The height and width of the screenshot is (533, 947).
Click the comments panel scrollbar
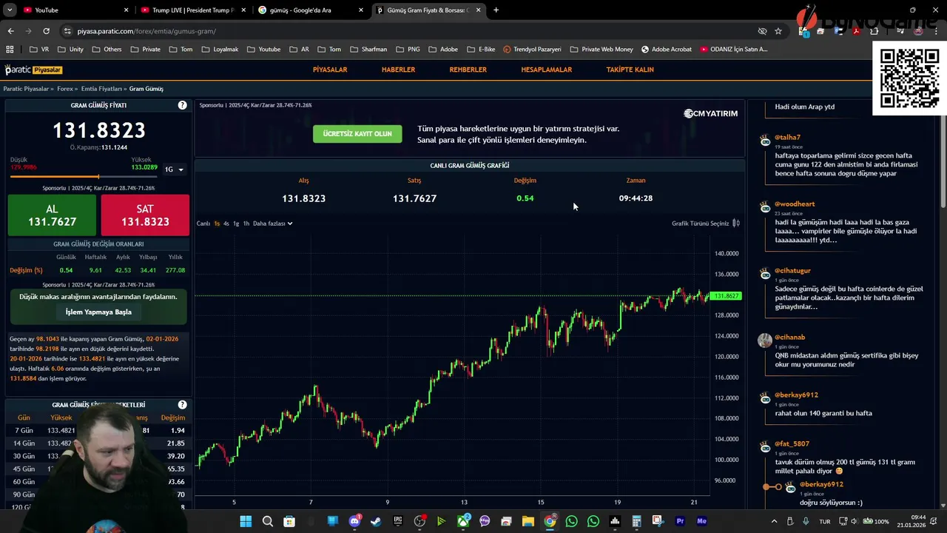click(943, 152)
